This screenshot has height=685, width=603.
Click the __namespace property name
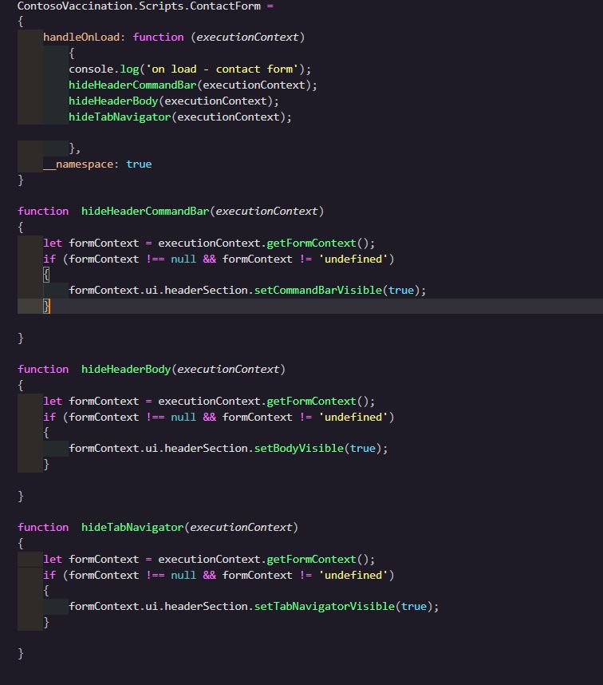click(x=81, y=164)
